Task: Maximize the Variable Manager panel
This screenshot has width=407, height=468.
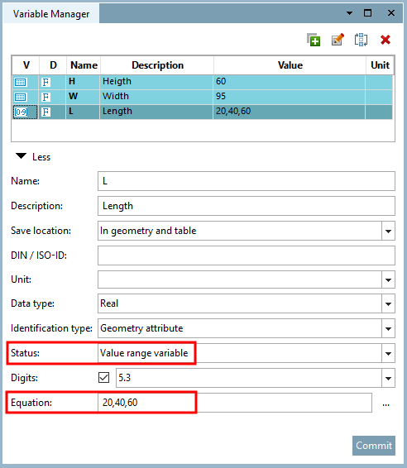Action: click(367, 13)
